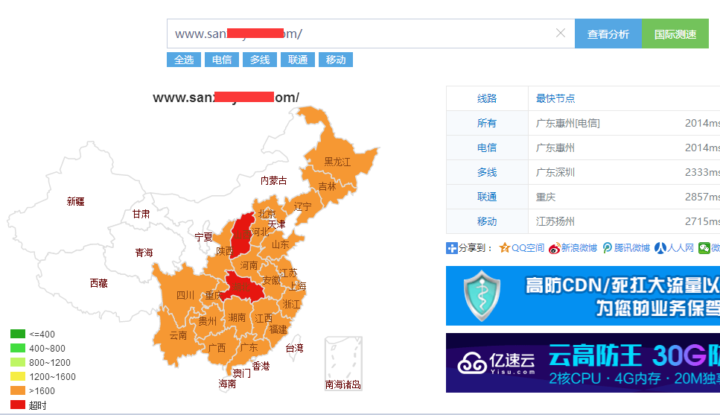Share to QQ空间 via star icon

point(505,248)
